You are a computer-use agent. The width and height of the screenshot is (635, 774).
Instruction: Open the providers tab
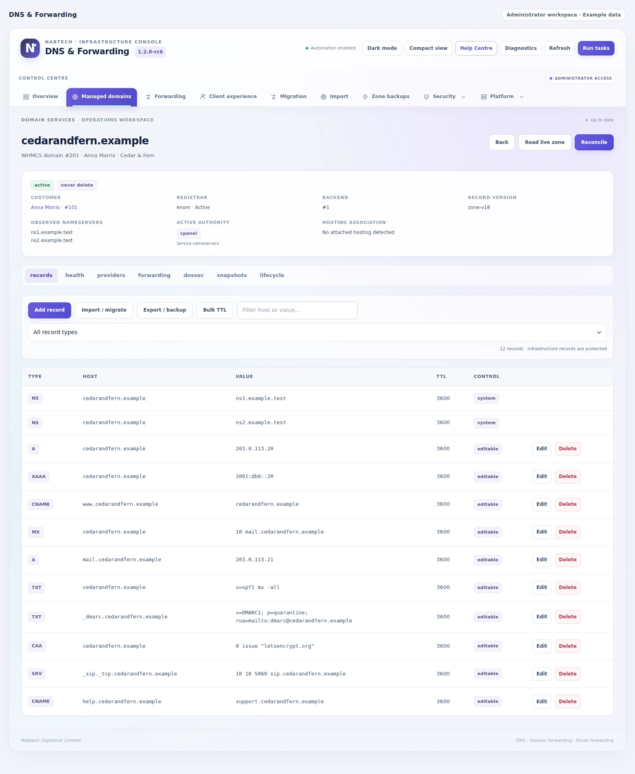(111, 275)
